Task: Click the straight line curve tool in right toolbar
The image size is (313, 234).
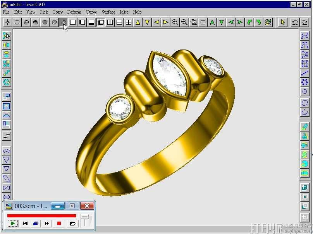Action: [x=304, y=73]
